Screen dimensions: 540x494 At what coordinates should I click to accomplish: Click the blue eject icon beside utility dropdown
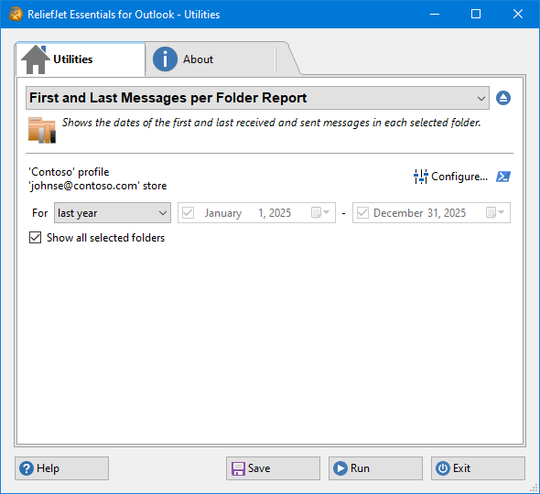click(503, 98)
